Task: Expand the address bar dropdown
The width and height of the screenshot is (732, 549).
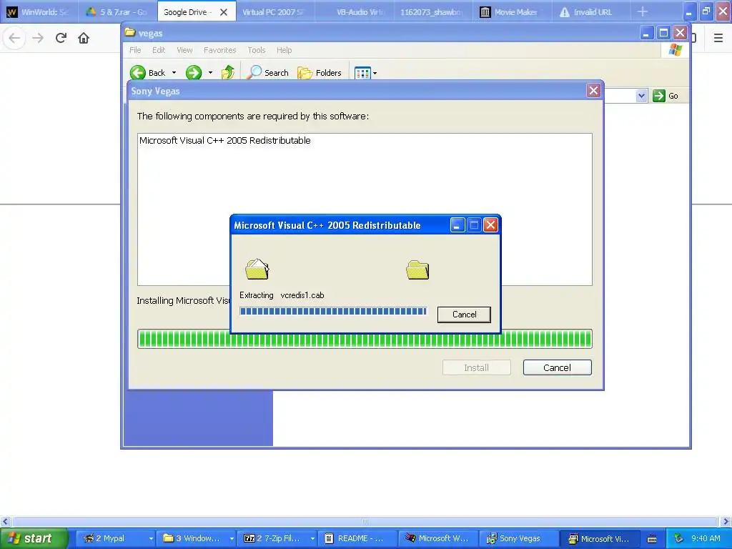Action: pyautogui.click(x=641, y=96)
